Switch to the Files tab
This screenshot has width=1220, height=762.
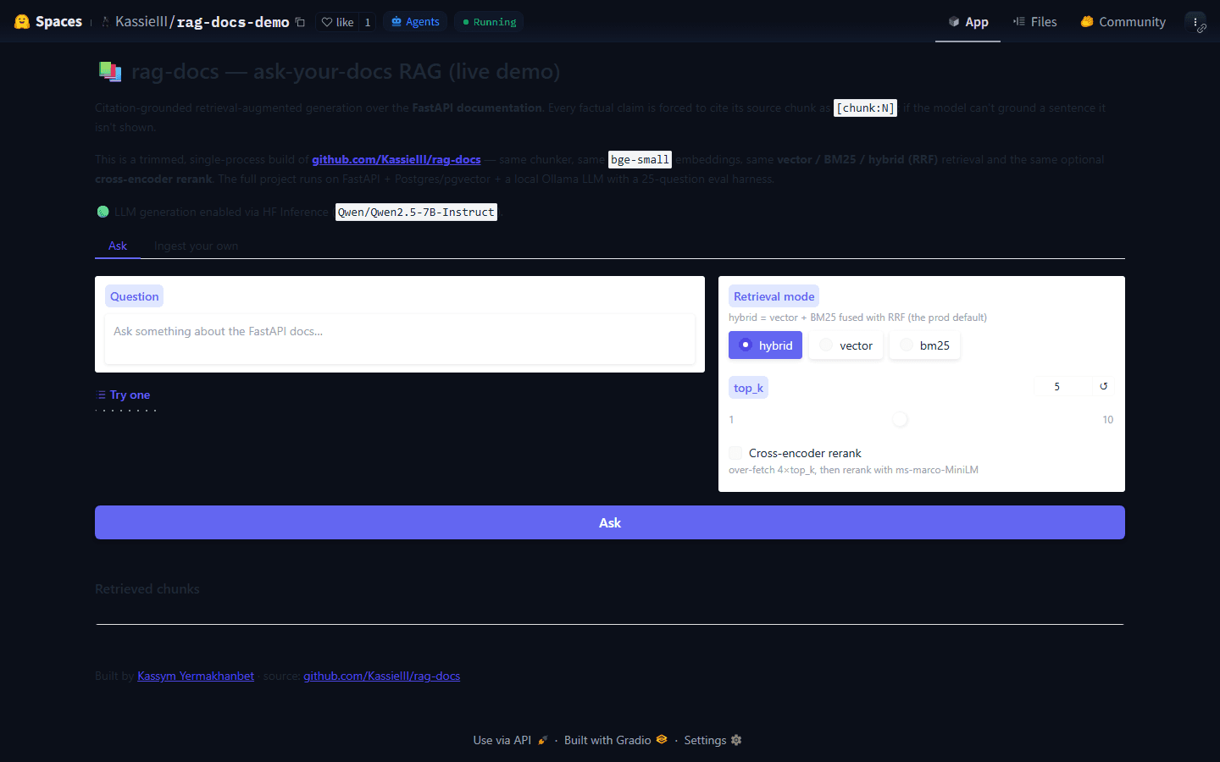click(1035, 22)
